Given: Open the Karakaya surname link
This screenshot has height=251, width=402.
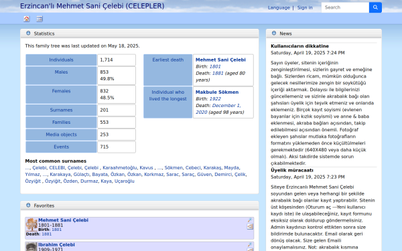Looking at the screenshot, I should tap(60, 175).
